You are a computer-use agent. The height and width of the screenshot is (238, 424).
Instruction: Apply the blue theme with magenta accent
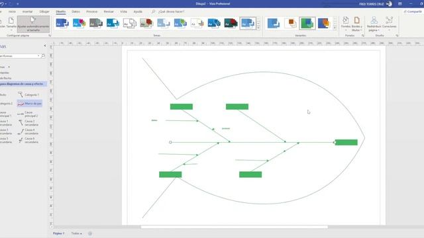[79, 24]
